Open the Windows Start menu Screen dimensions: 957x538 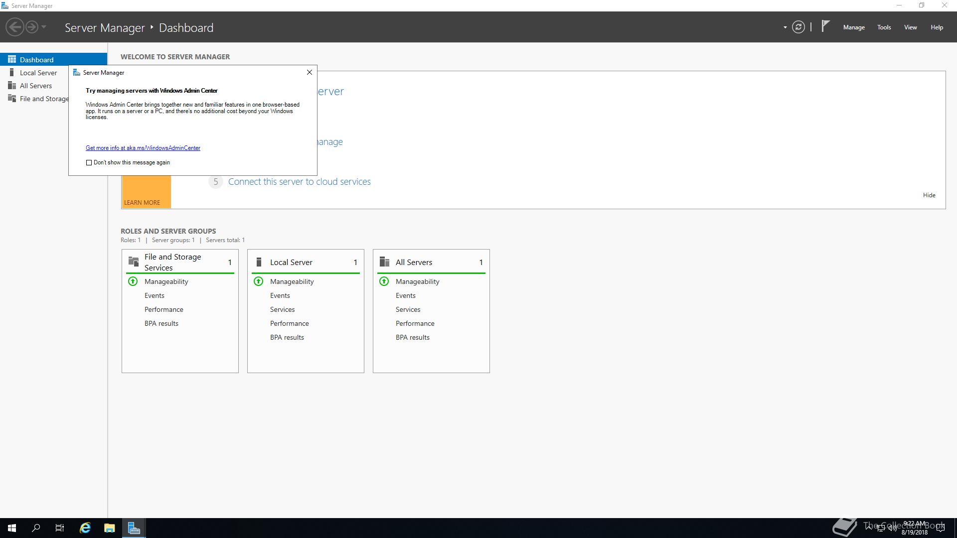click(12, 528)
